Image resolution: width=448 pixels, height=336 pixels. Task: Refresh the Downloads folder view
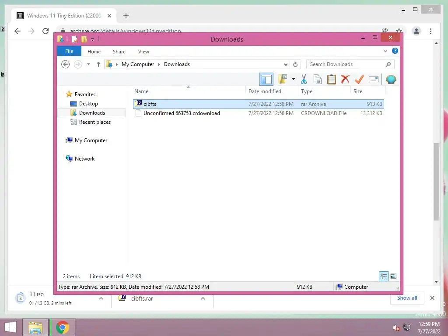tap(295, 64)
